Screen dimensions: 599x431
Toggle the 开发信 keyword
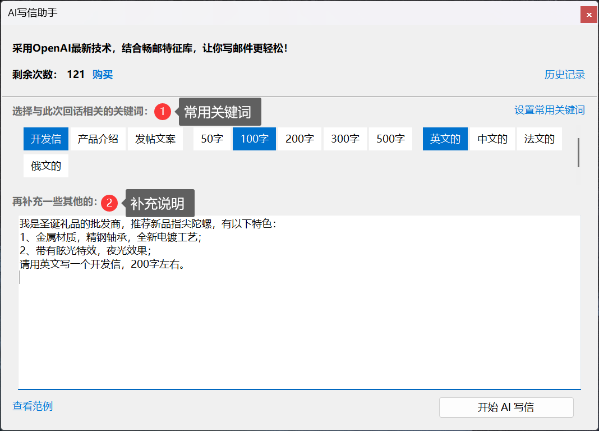tap(46, 139)
